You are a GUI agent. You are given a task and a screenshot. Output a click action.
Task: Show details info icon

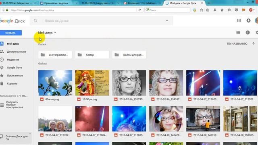point(248,32)
